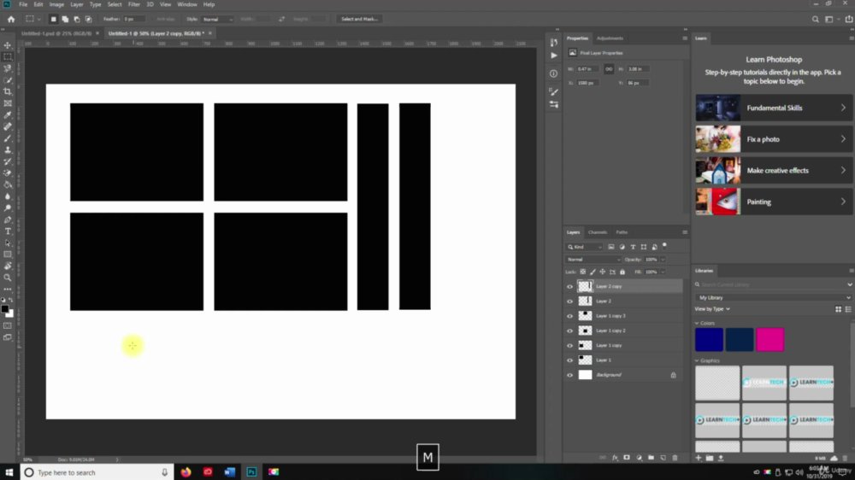
Task: Hide Layer 1 copy 2 visibility eye
Action: 569,331
